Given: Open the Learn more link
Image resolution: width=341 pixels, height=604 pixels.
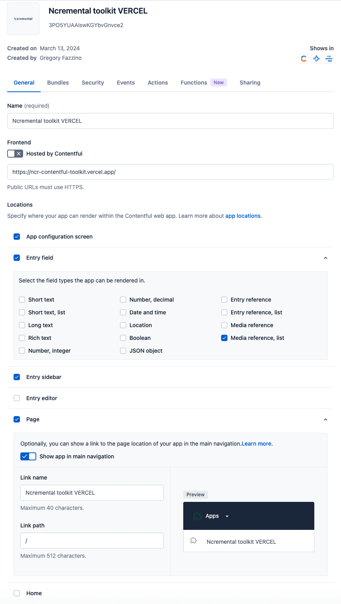Looking at the screenshot, I should 257,444.
